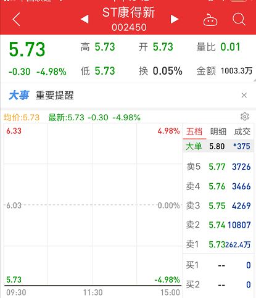Tap 均价:5.73 average price label
The width and height of the screenshot is (256, 298).
(x=22, y=118)
